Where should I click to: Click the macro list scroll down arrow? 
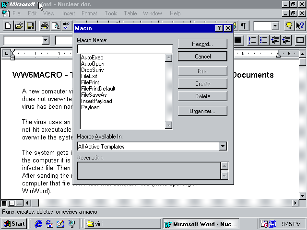click(168, 125)
